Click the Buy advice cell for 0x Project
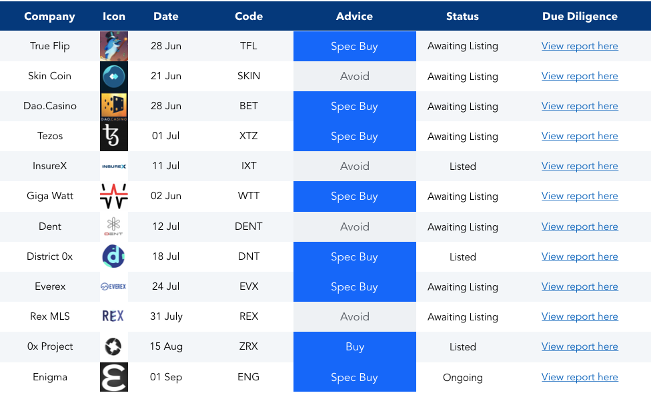 pos(354,346)
